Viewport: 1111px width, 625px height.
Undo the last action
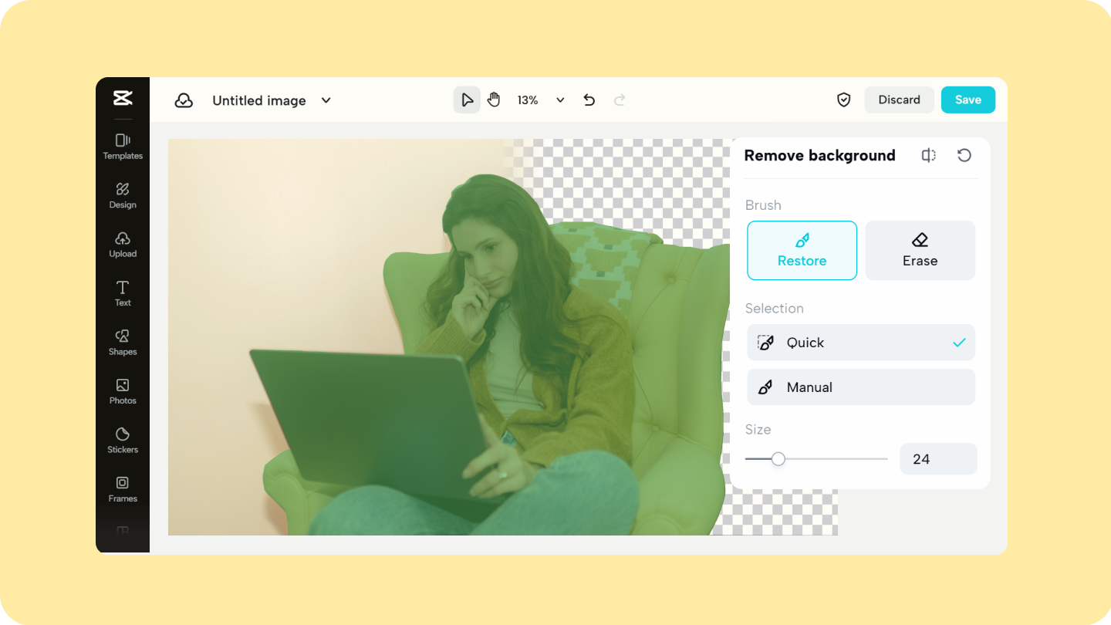(589, 100)
